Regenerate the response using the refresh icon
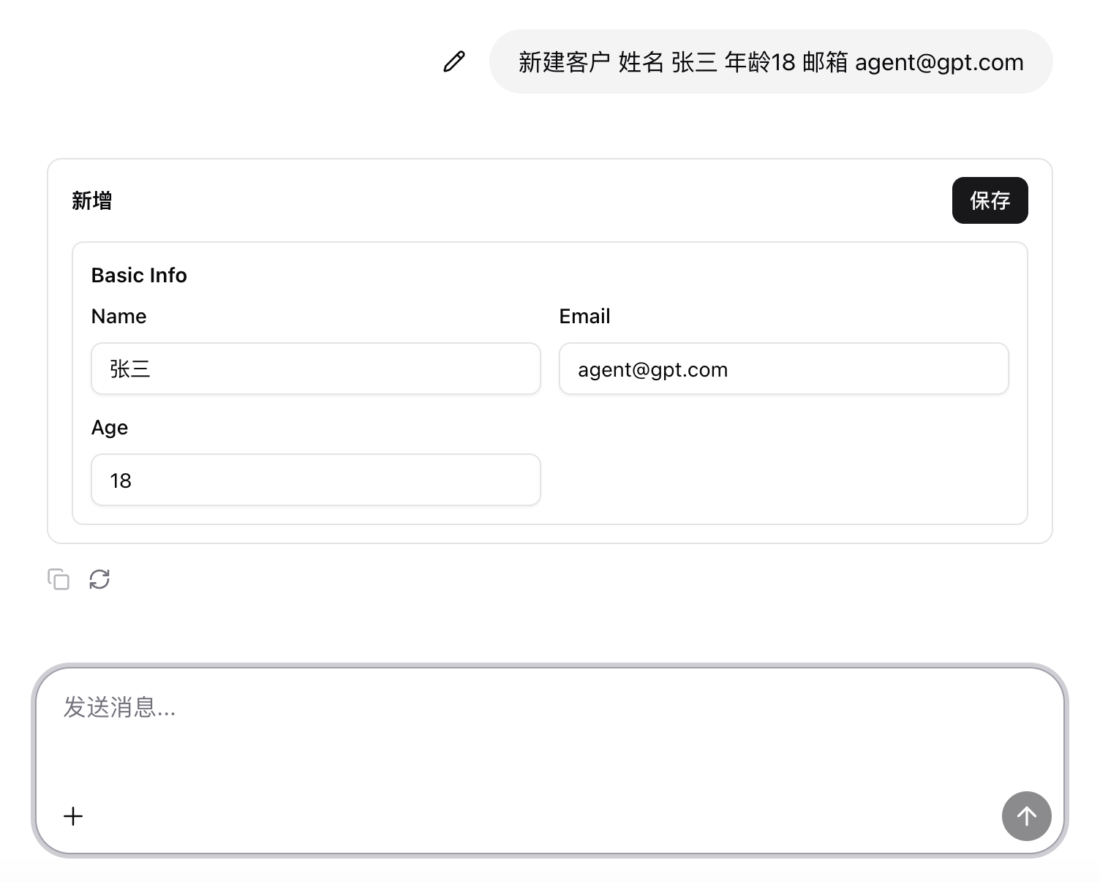The width and height of the screenshot is (1100, 882). click(x=99, y=579)
